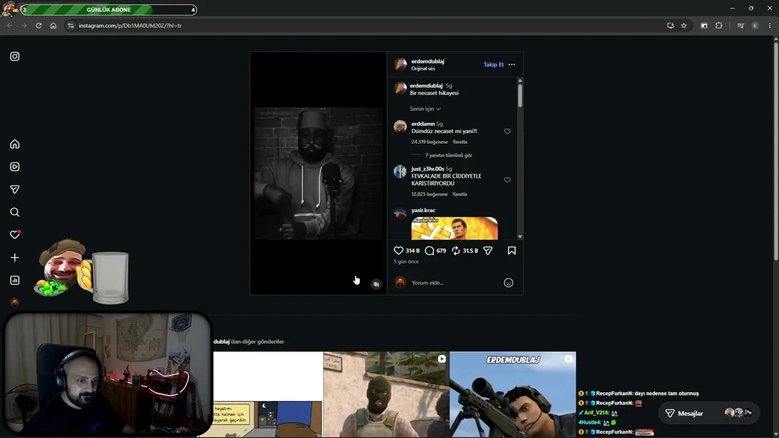779x438 pixels.
Task: View notifications heart in sidebar
Action: point(15,235)
